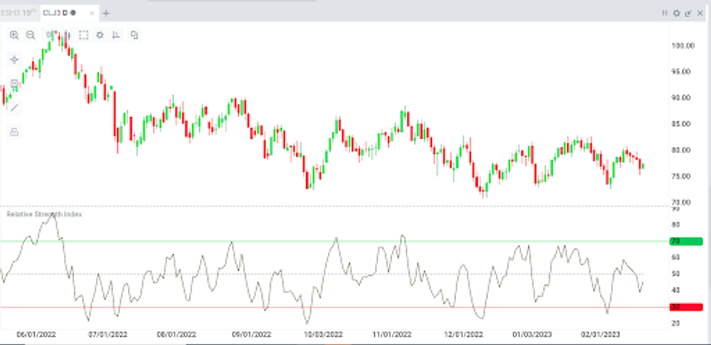
Task: Toggle the lock drawings icon
Action: 14,131
